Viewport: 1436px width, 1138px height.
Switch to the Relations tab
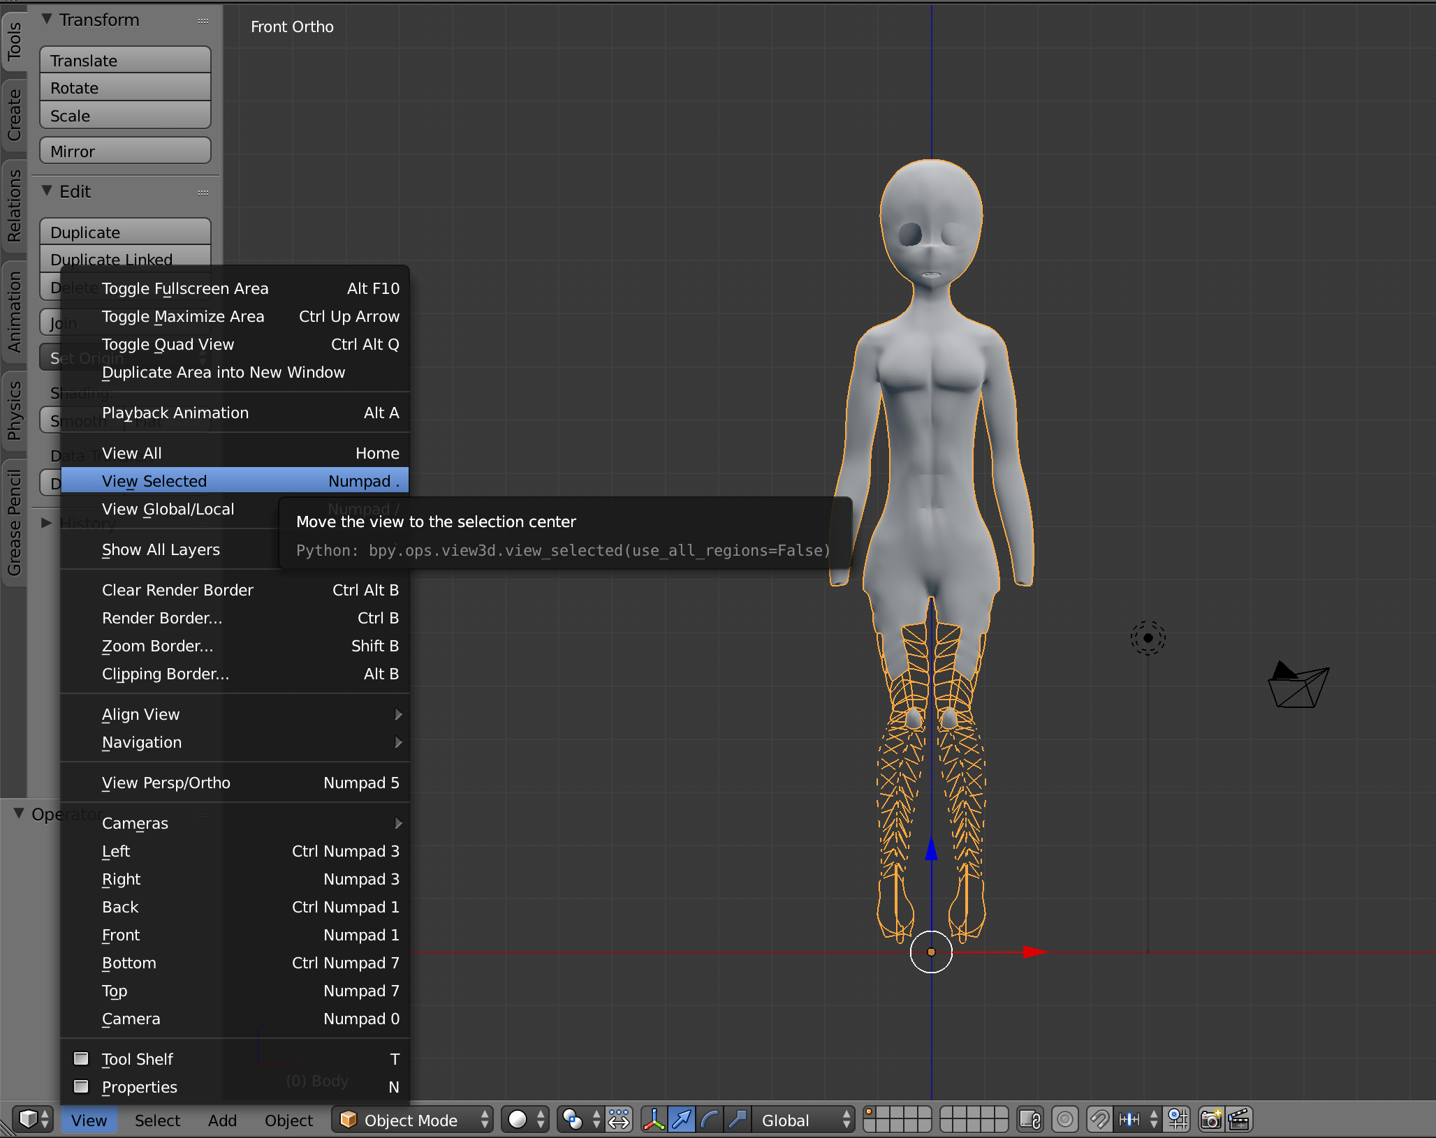pyautogui.click(x=14, y=205)
